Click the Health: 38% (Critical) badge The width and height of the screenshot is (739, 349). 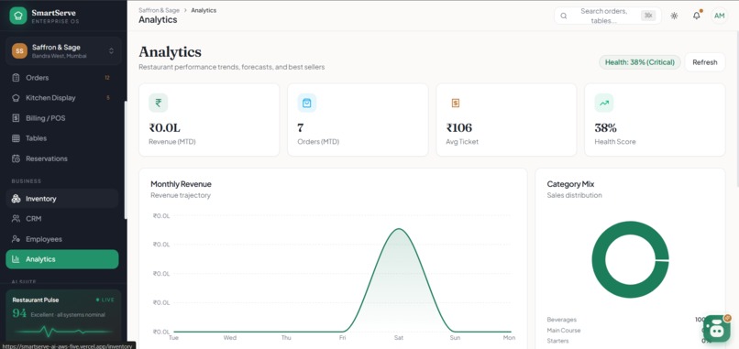pos(640,62)
